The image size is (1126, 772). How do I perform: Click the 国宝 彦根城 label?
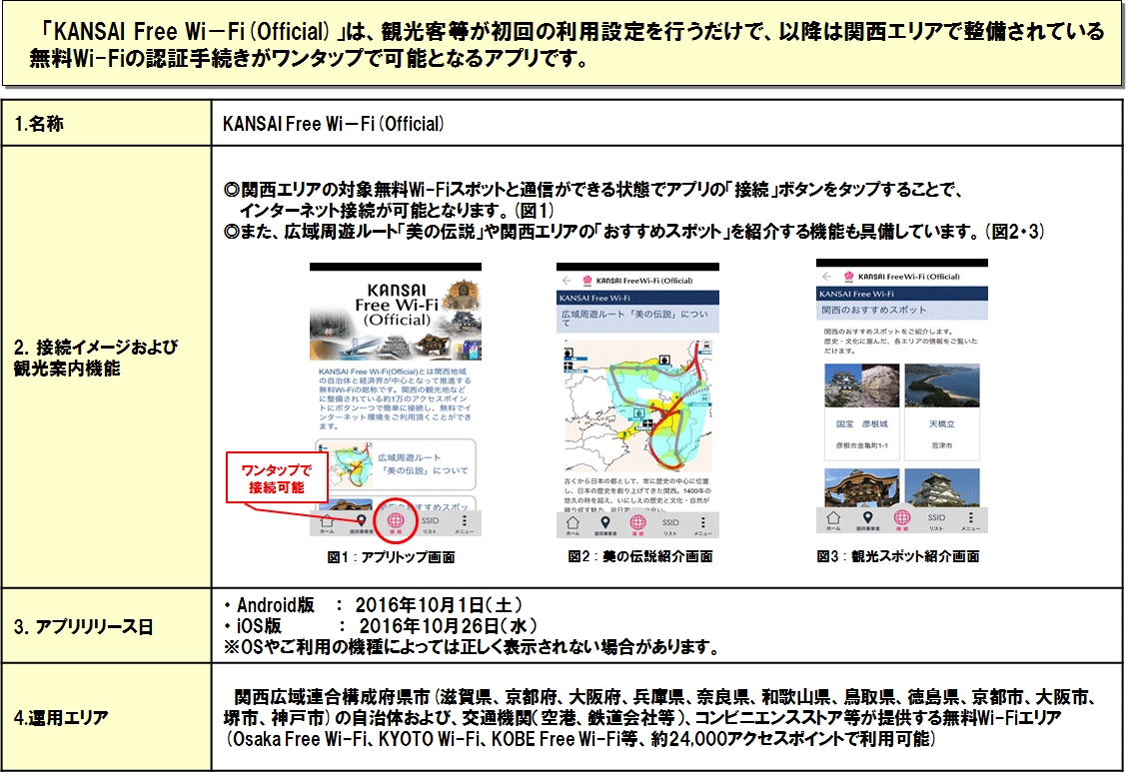coord(861,424)
